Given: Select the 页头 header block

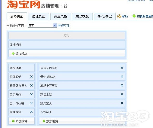Looking at the screenshot, I should pyautogui.click(x=67, y=35).
